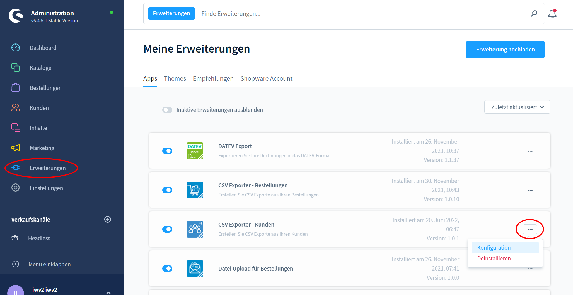Toggle Inaktive Erweiterungen ausblenden switch
Viewport: 573px width, 295px height.
(x=167, y=110)
